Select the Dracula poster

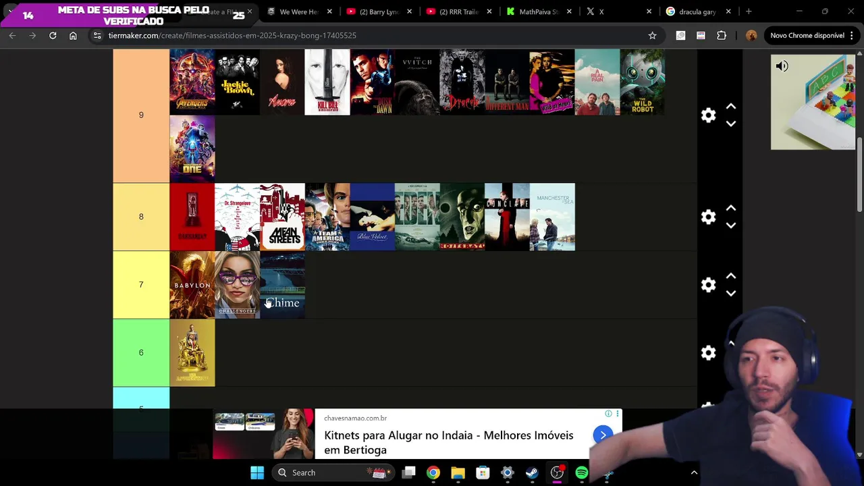click(x=462, y=82)
